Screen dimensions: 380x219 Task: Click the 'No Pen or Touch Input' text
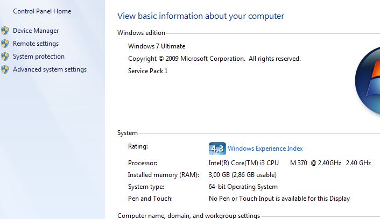[x=279, y=199]
